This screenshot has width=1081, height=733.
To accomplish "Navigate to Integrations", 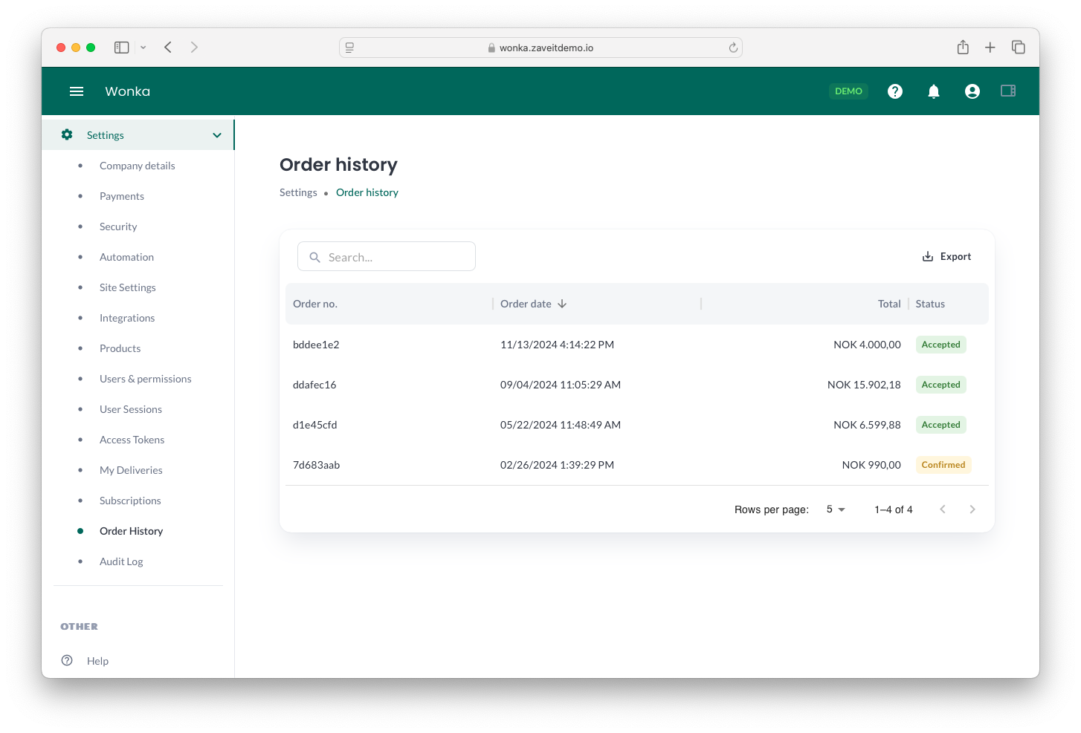I will click(x=127, y=318).
